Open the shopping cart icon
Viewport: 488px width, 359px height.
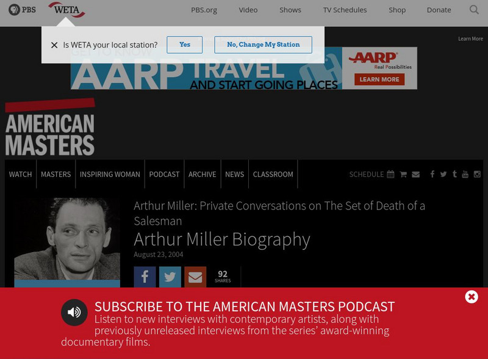403,174
